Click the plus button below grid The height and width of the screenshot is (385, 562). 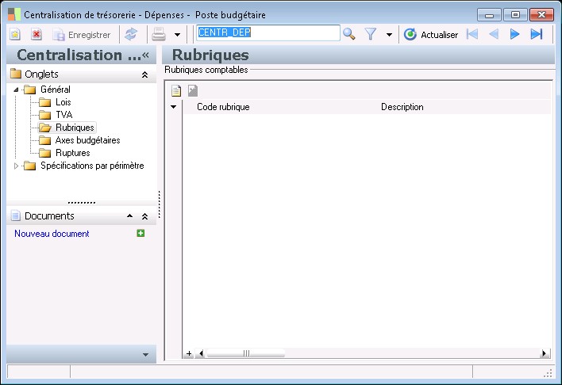[x=189, y=353]
